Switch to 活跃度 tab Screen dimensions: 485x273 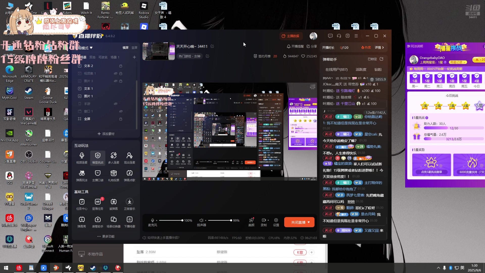pyautogui.click(x=361, y=70)
